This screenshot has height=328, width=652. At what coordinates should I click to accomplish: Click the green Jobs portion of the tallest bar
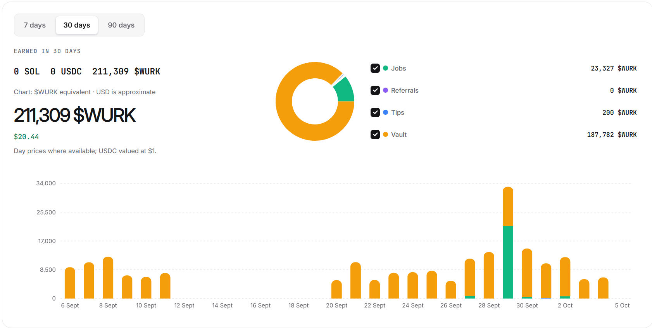tap(508, 262)
